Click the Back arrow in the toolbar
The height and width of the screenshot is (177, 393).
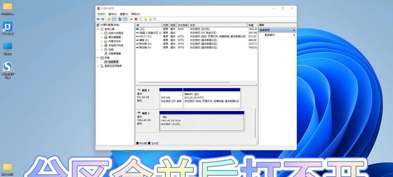98,19
